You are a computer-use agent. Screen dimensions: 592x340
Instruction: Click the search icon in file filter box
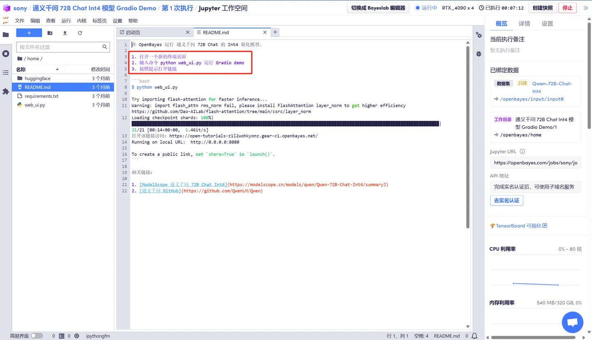click(105, 47)
